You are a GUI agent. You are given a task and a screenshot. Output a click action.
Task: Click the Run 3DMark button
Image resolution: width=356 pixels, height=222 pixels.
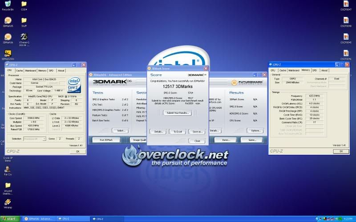[x=105, y=139]
